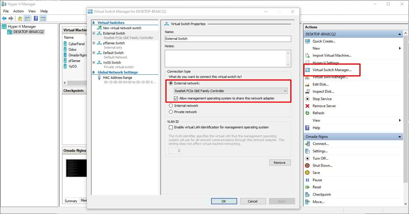Viewport: 409px width, 214px height.
Task: Click into the virtual switch Name field
Action: (228, 39)
